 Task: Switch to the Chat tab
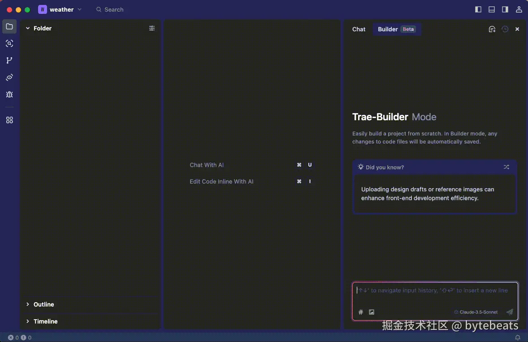pyautogui.click(x=359, y=29)
